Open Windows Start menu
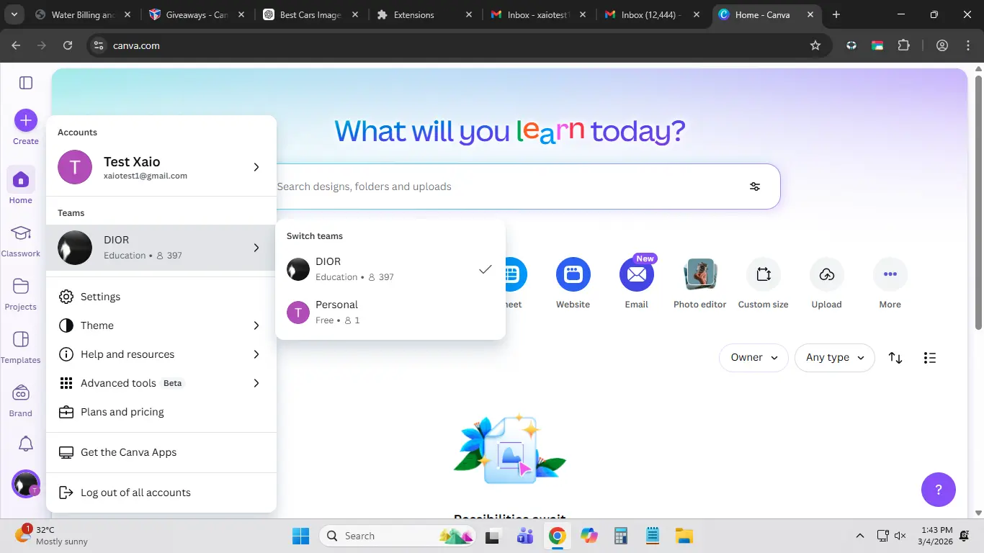 (x=300, y=536)
